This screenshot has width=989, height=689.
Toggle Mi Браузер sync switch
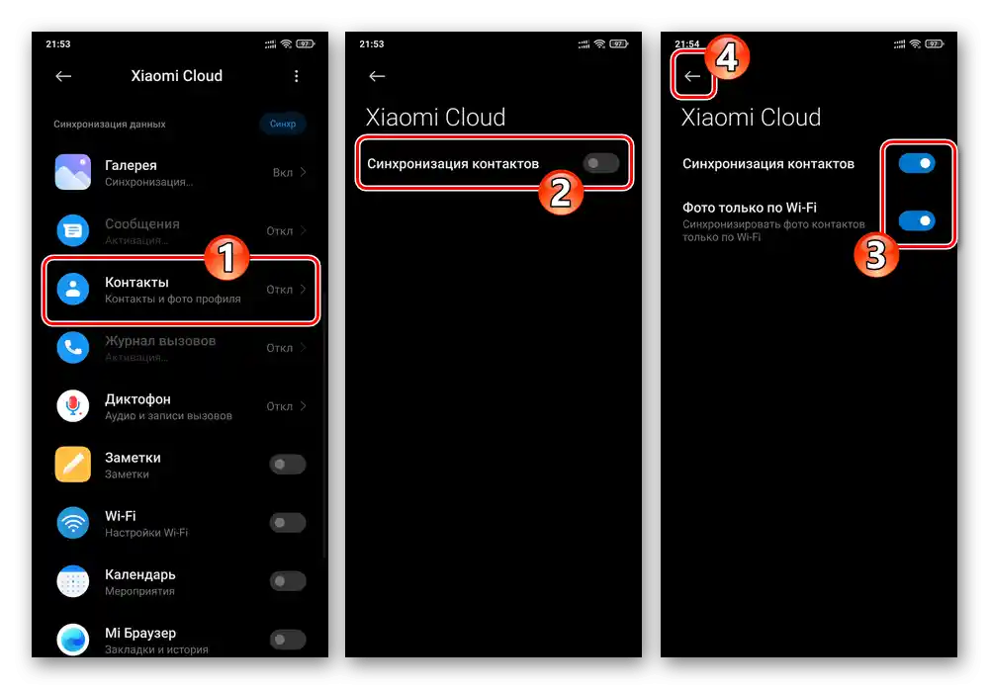coord(288,640)
